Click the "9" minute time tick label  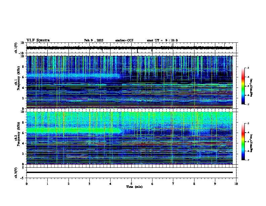(x=215, y=184)
